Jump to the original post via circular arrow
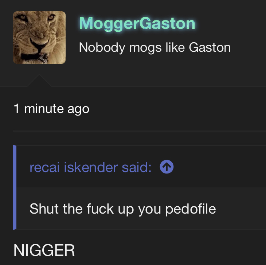 pos(167,167)
